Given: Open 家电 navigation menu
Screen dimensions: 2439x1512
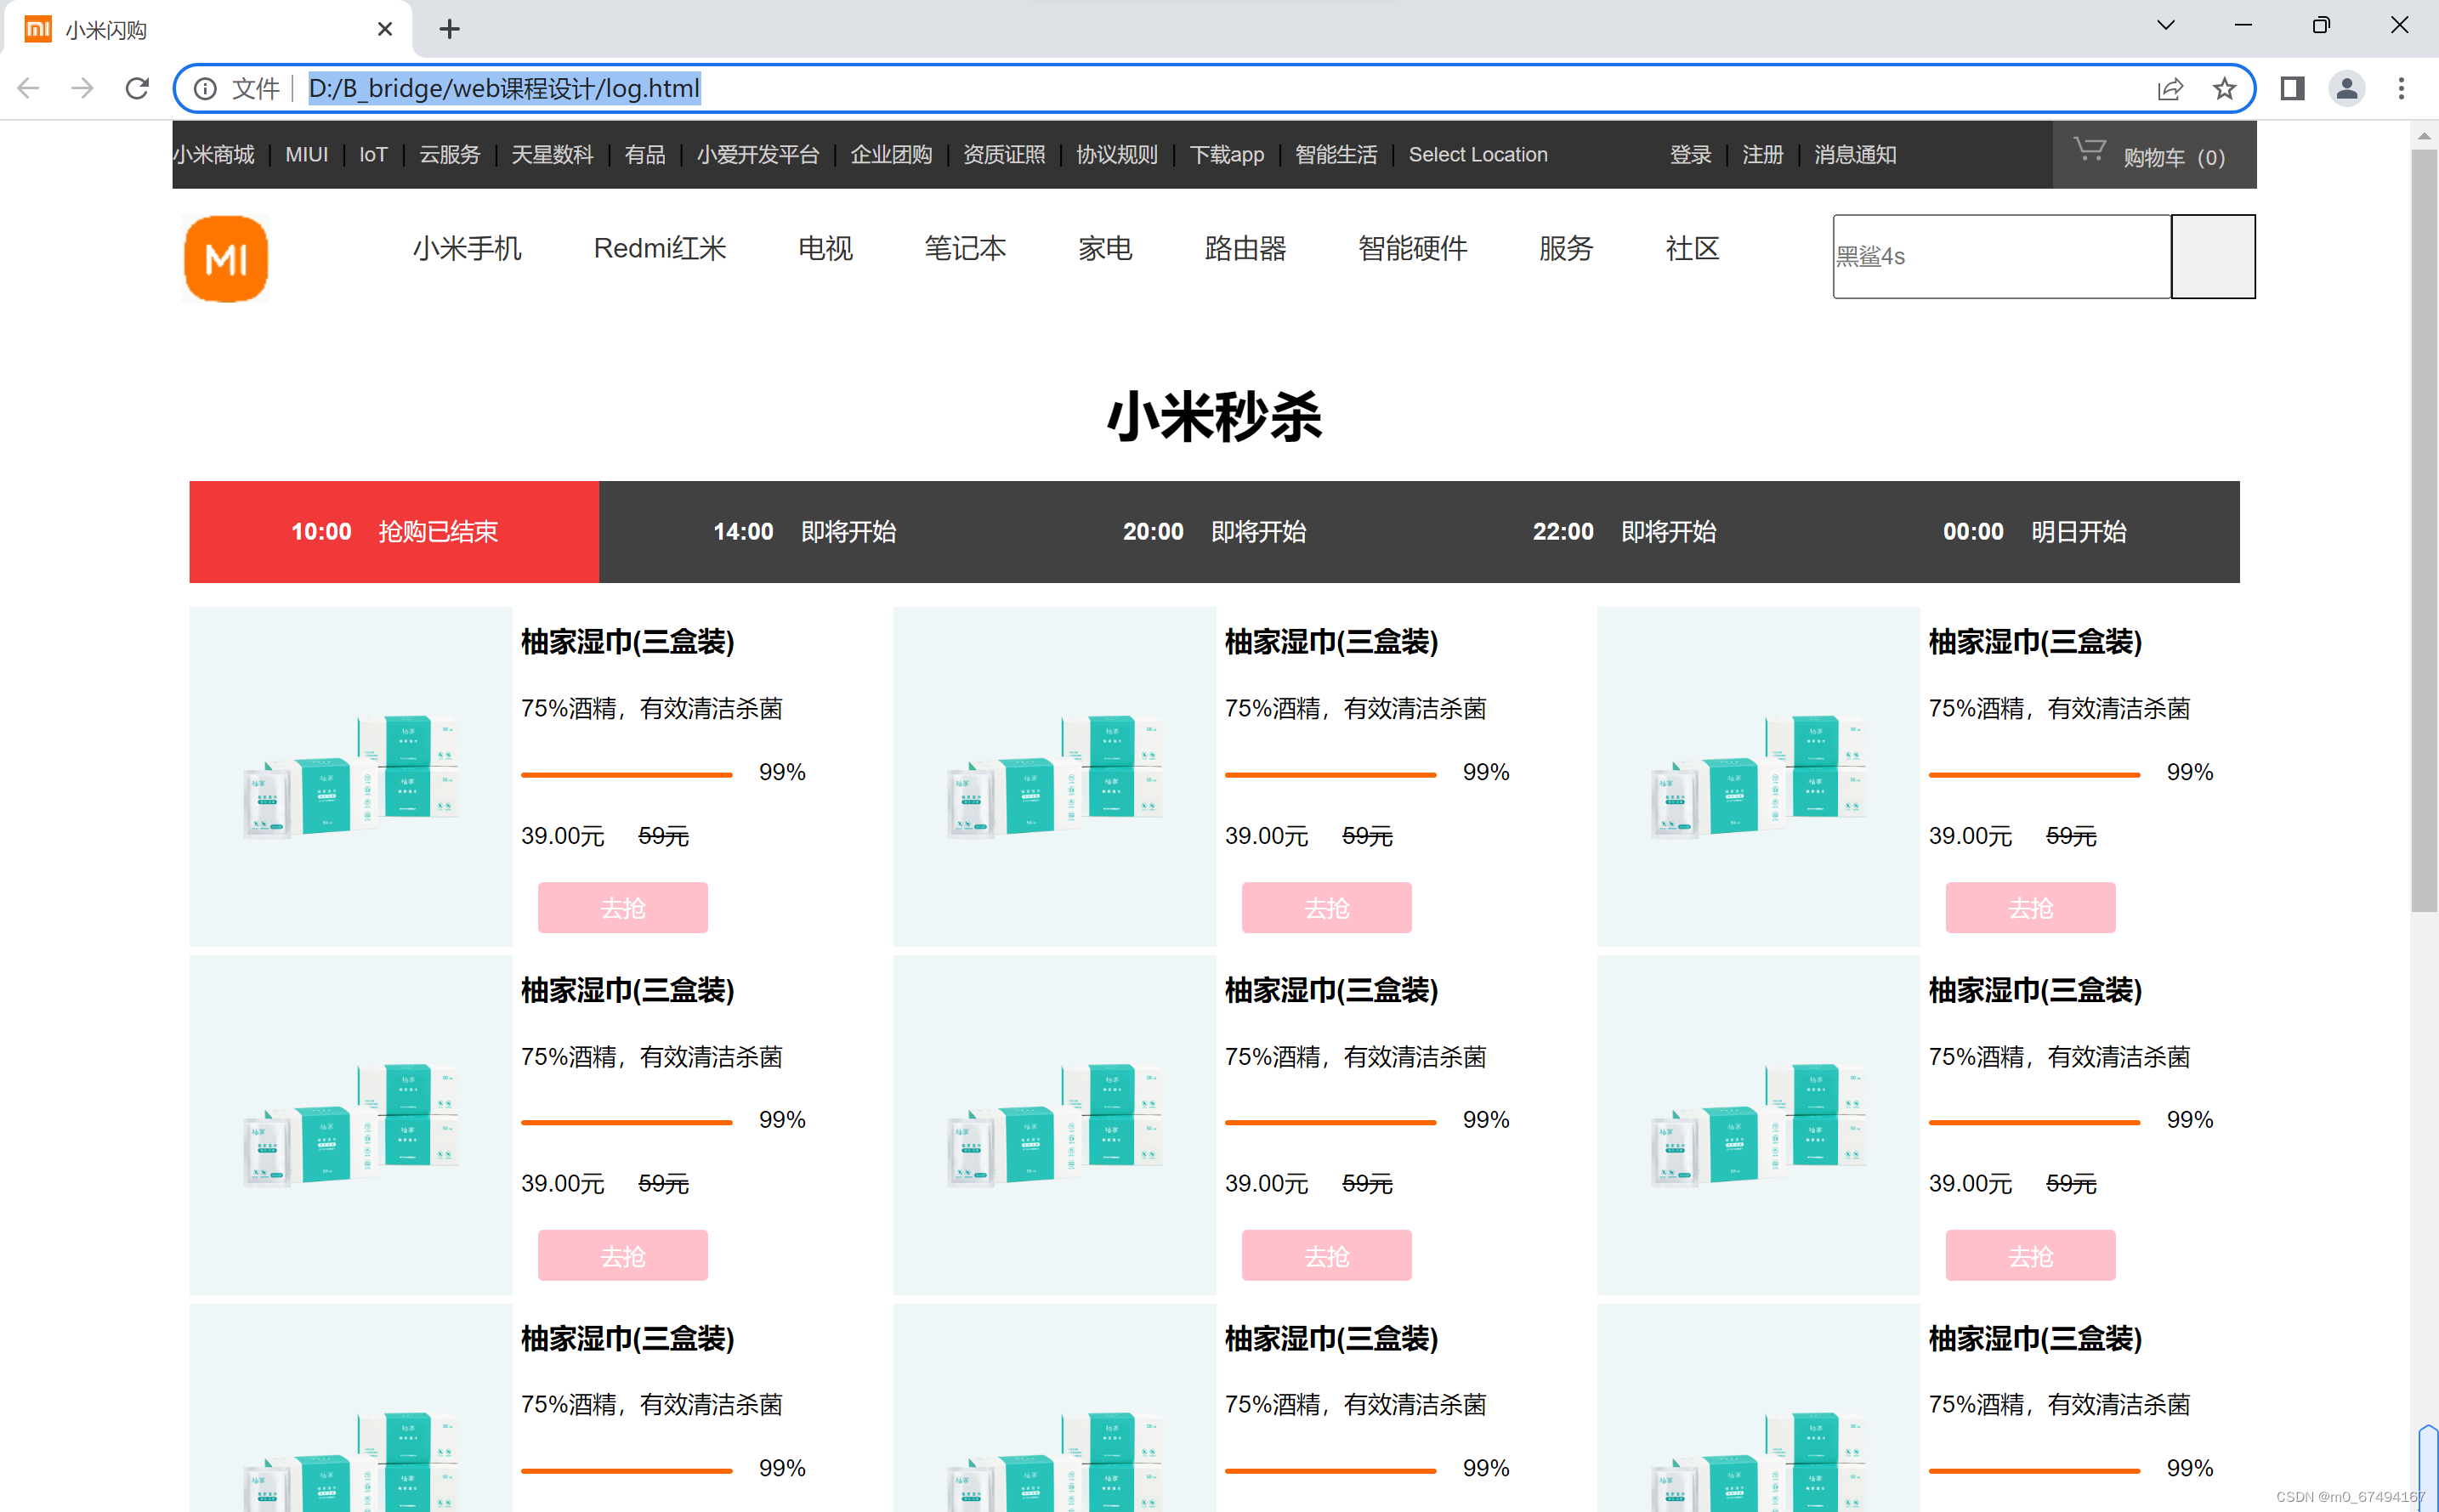Looking at the screenshot, I should pyautogui.click(x=1105, y=248).
